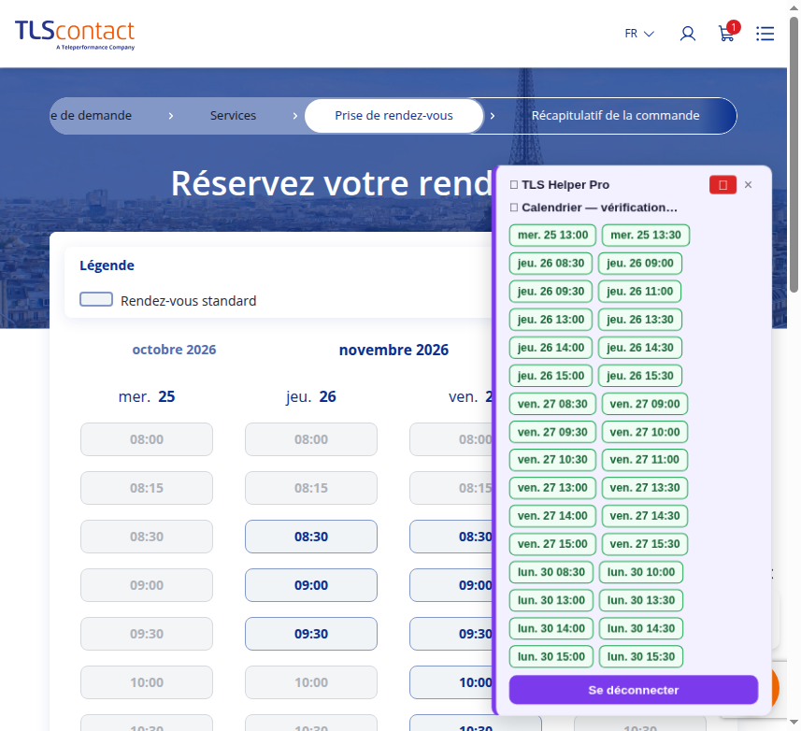Choose the jeu. 26 15:30 helper chip
The image size is (801, 731).
tap(640, 376)
